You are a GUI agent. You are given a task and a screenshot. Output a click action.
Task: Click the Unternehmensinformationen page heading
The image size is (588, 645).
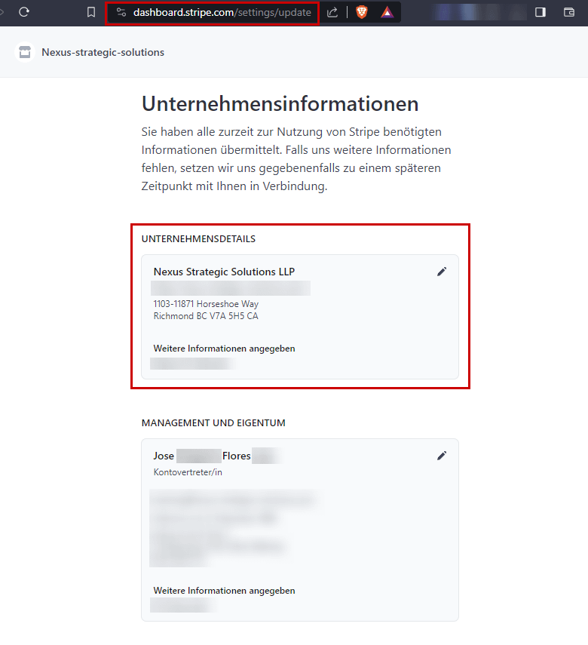(x=280, y=103)
